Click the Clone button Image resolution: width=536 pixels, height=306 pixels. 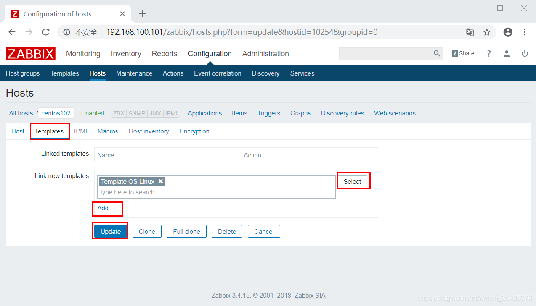[147, 232]
